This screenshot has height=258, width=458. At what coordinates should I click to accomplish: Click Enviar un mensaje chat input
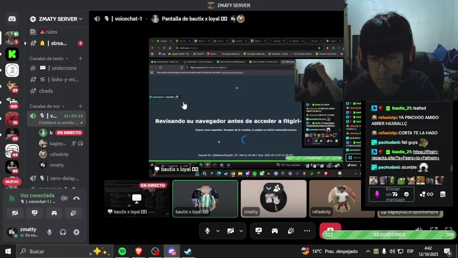click(392, 194)
